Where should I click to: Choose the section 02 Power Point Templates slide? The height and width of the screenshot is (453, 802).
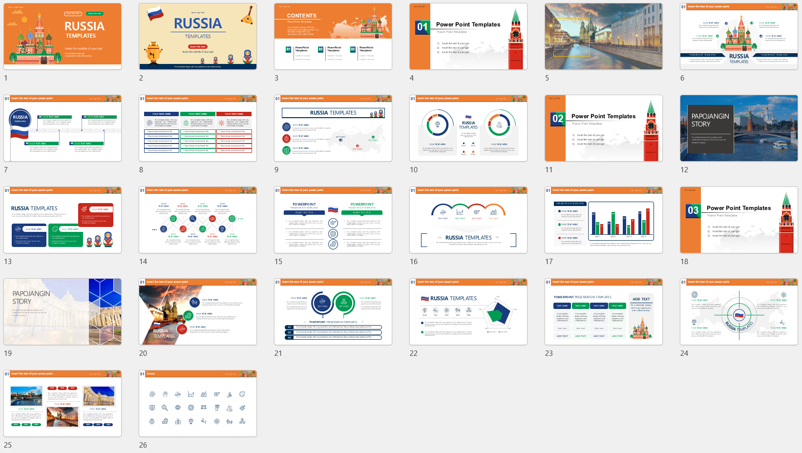[604, 128]
